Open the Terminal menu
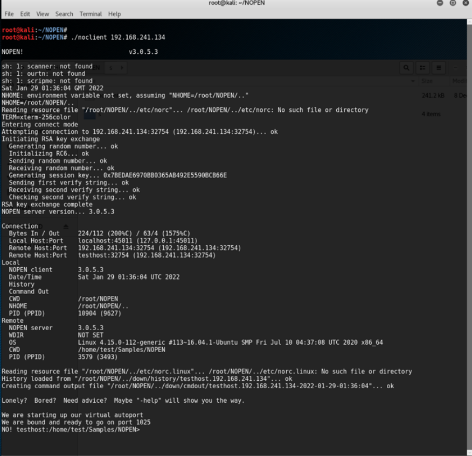Screen dimensions: 472x456 [91, 14]
